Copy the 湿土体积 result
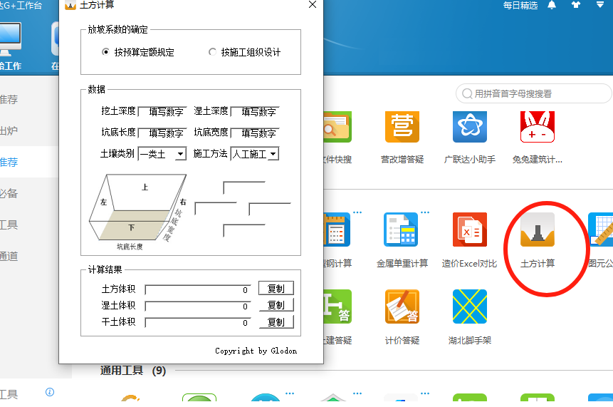The image size is (613, 407). click(x=276, y=305)
